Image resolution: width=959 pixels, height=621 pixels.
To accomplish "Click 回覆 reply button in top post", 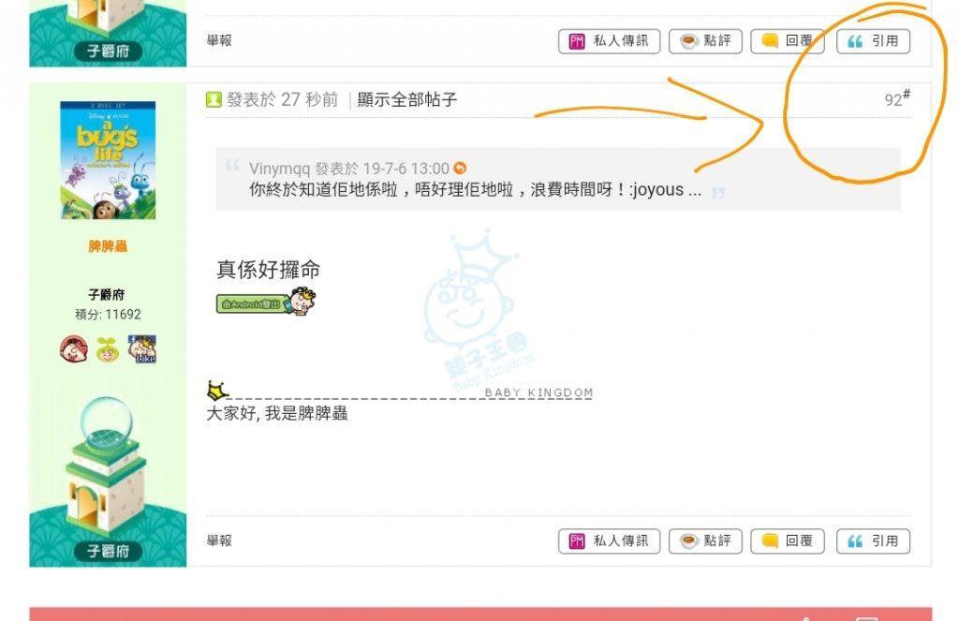I will tap(787, 41).
